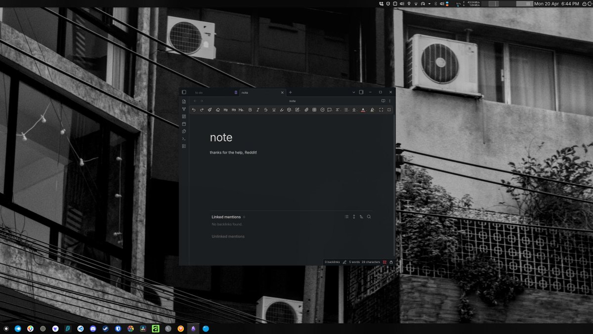593x334 pixels.
Task: Toggle the left sidebar with the panel icon
Action: [183, 92]
